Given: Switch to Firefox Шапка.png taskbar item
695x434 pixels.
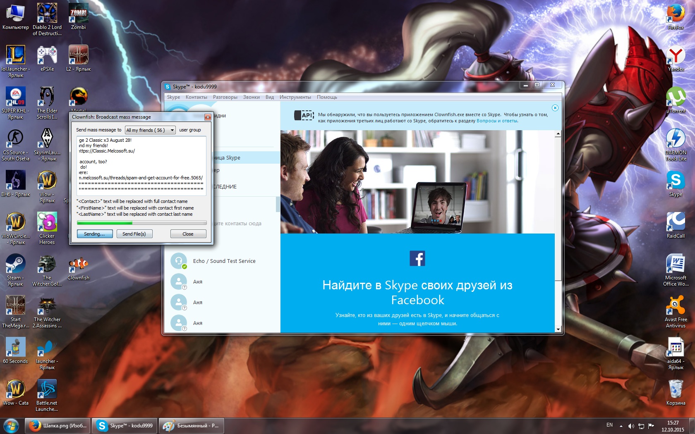Looking at the screenshot, I should coord(58,425).
